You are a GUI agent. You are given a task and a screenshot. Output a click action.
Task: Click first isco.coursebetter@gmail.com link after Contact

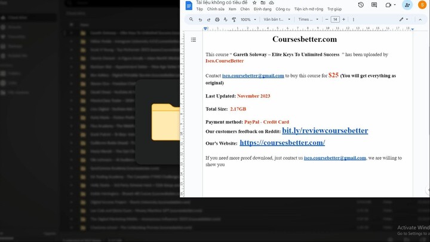point(253,76)
